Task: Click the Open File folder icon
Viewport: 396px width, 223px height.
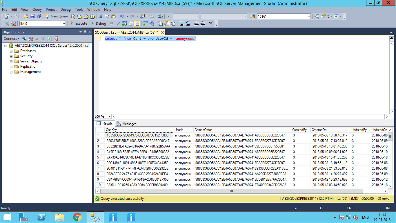Action: (26, 16)
